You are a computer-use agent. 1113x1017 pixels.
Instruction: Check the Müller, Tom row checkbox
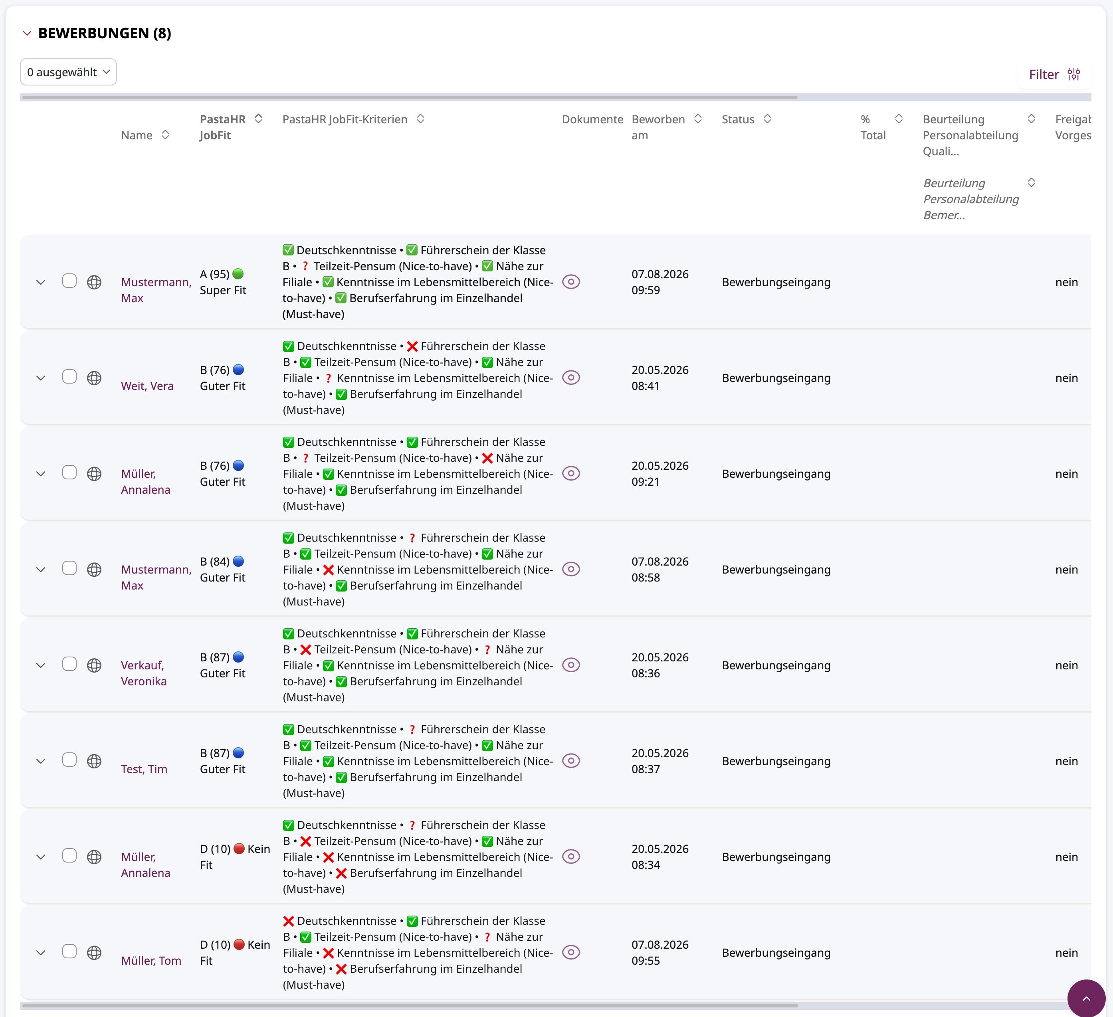tap(69, 951)
